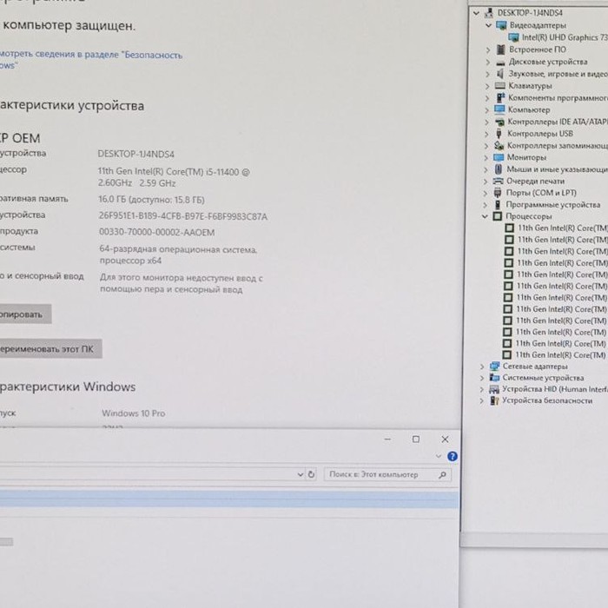Collapse the DESKTOP-1J4NDS4 root node
Viewport: 608px width, 608px height.
point(477,13)
